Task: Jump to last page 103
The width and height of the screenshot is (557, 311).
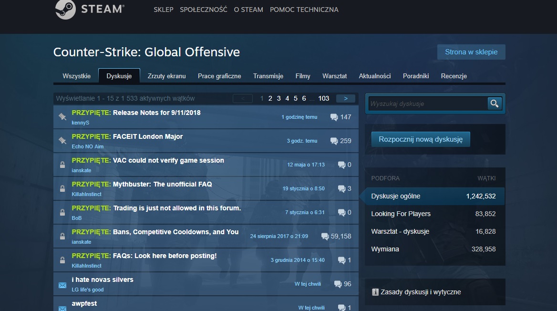Action: click(x=324, y=98)
